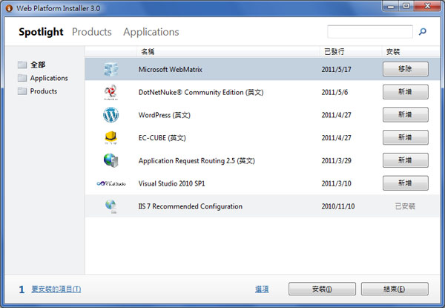The height and width of the screenshot is (308, 445).
Task: Select the EC-CUBE (英文) name
Action: point(162,138)
